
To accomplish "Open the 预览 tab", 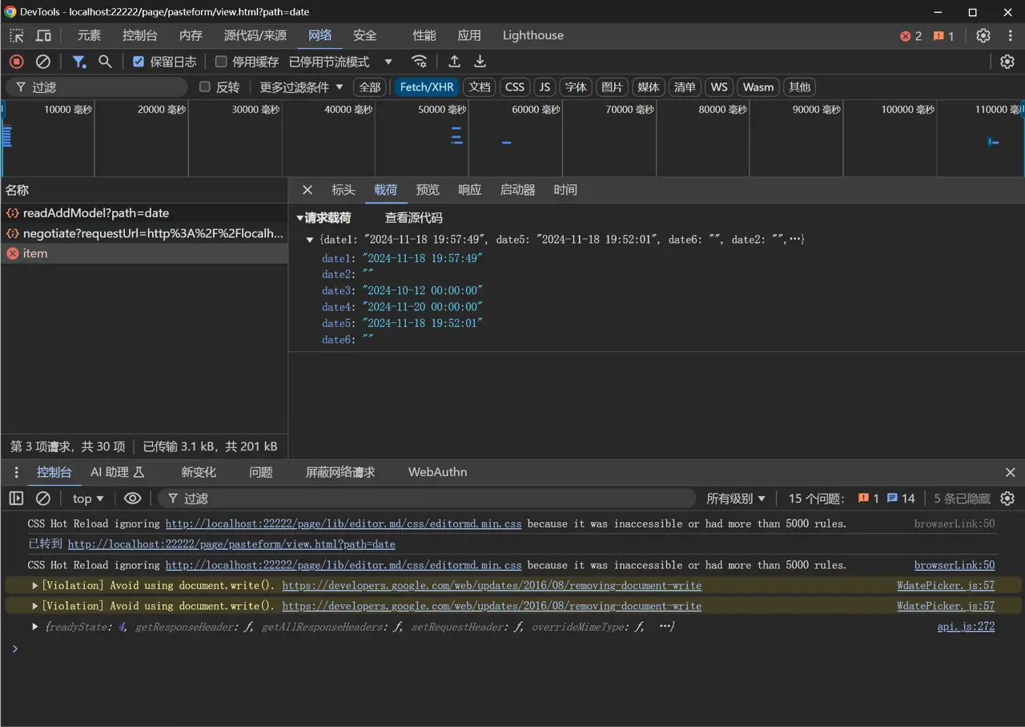I will click(428, 190).
